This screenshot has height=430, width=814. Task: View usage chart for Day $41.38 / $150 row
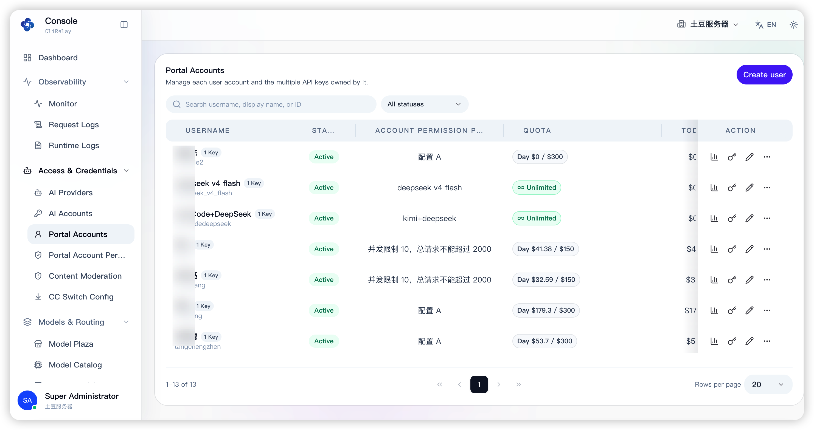click(x=714, y=249)
